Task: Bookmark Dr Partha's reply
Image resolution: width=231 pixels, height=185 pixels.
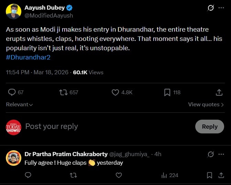Action: click(209, 175)
